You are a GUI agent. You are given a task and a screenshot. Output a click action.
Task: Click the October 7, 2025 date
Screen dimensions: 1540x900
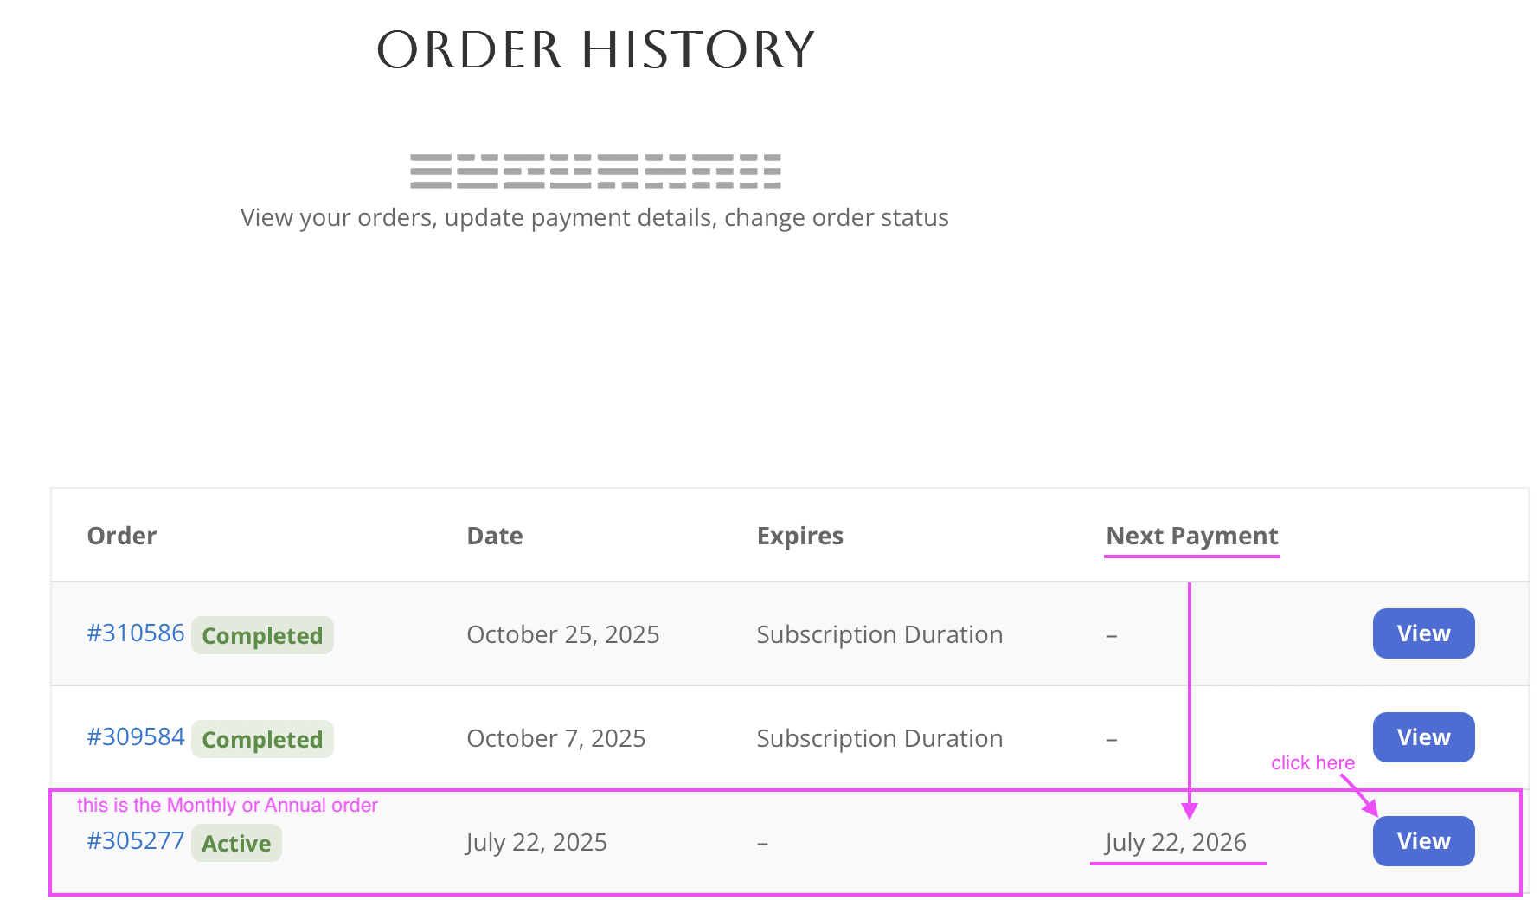click(x=556, y=739)
